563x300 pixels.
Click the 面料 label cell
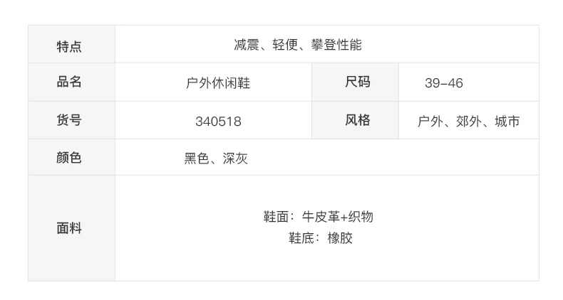[69, 228]
